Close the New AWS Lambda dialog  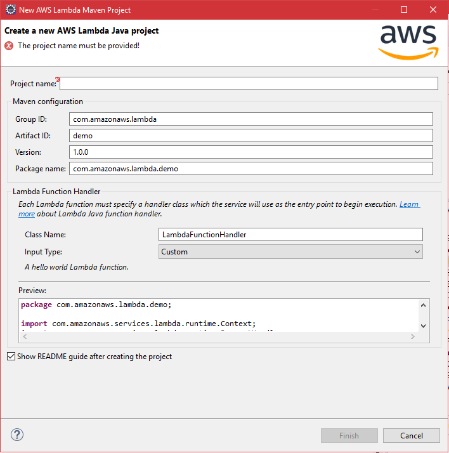(x=433, y=10)
